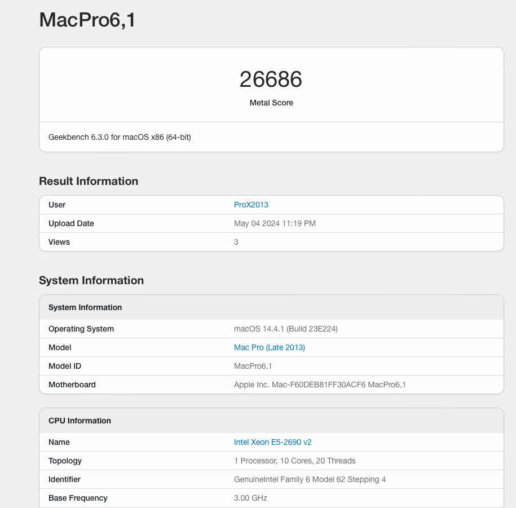
Task: Select the 1 Processor, 10 Cores, 20 Threads value
Action: (x=294, y=461)
